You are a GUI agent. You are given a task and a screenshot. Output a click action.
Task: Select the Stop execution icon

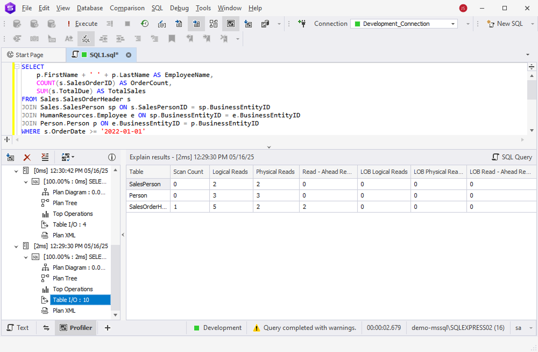click(x=127, y=24)
